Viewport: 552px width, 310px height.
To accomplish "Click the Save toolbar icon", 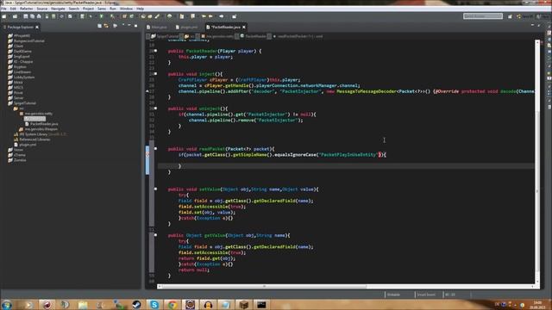I will 26,16.
